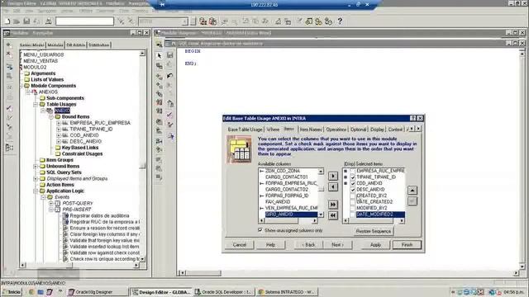Click the red generate icon in main toolbar

(x=203, y=21)
